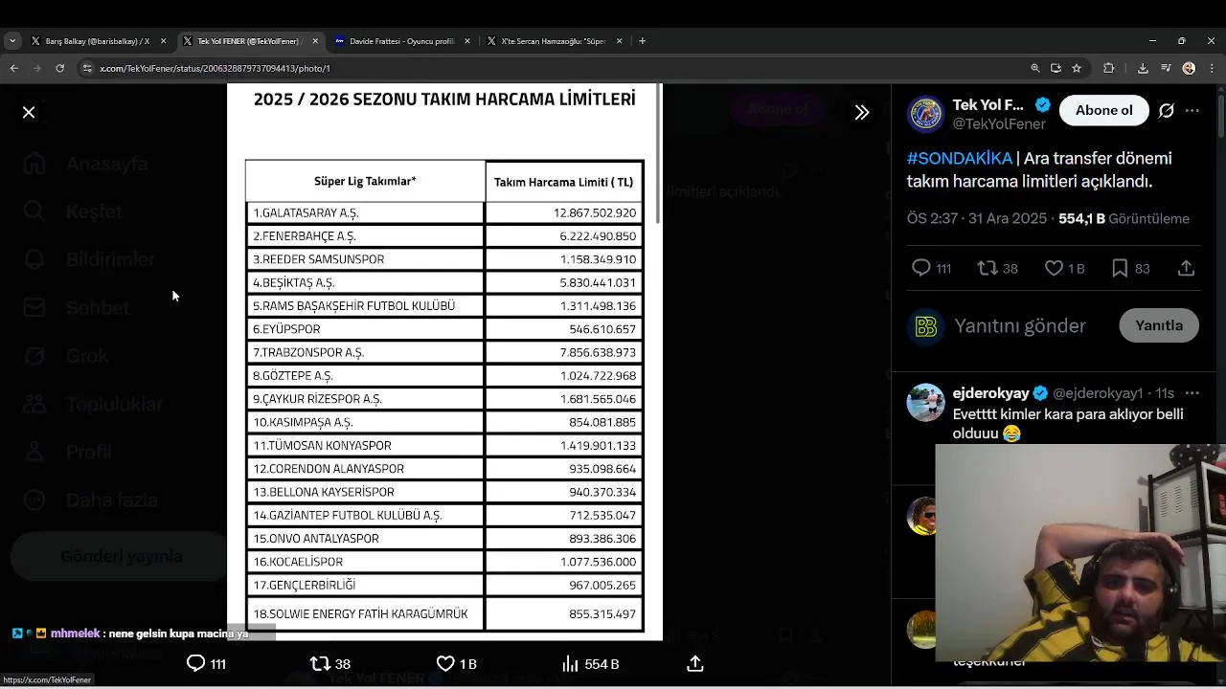Switch to the Sercan Hamzaoğlu browser tab
The height and width of the screenshot is (689, 1226).
tap(553, 41)
